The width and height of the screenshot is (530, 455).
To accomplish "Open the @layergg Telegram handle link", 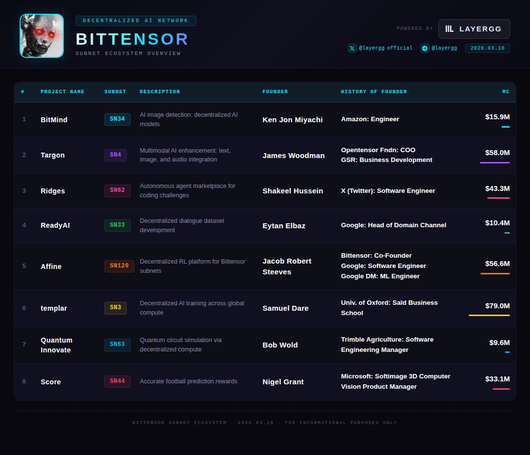I will tap(444, 48).
